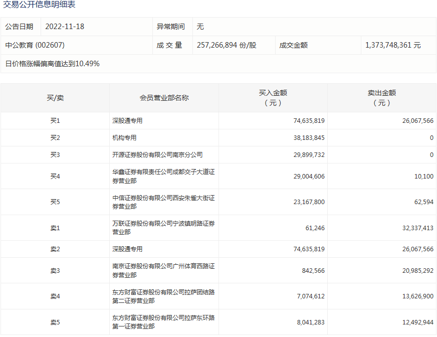This screenshot has height=337, width=437.
Task: Click the 买/卖 column header
Action: click(x=55, y=98)
